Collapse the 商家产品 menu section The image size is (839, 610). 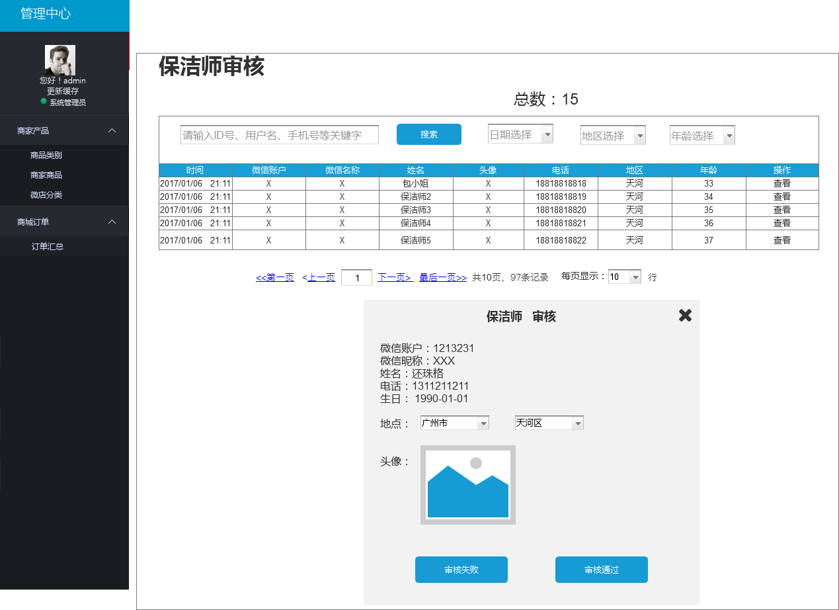pyautogui.click(x=112, y=131)
